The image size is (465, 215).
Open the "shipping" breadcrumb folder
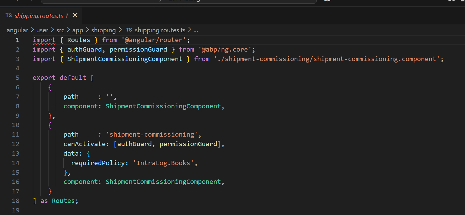coord(103,30)
